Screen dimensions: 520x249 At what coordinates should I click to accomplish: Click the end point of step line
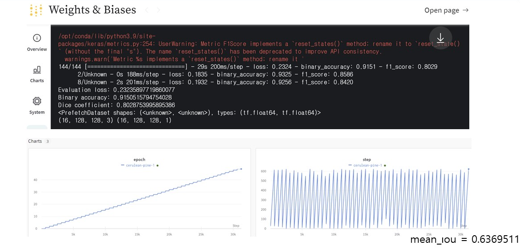pyautogui.click(x=468, y=169)
